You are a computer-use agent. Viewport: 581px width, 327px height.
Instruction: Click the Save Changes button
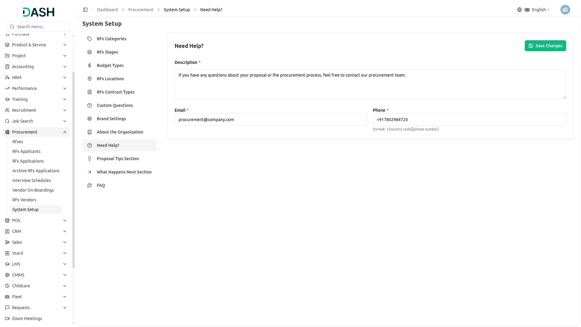[545, 46]
